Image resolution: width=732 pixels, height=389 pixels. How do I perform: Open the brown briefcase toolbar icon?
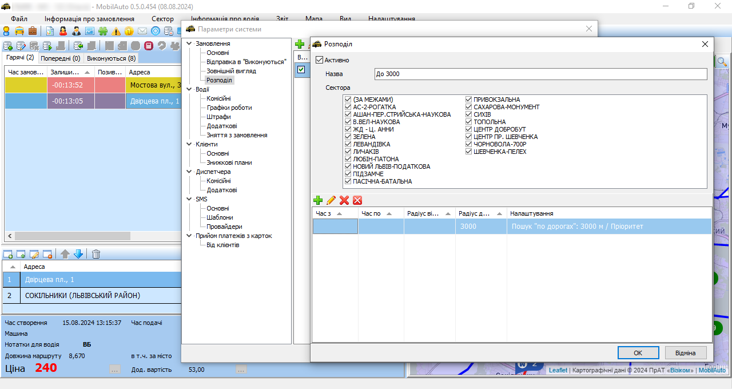(33, 31)
